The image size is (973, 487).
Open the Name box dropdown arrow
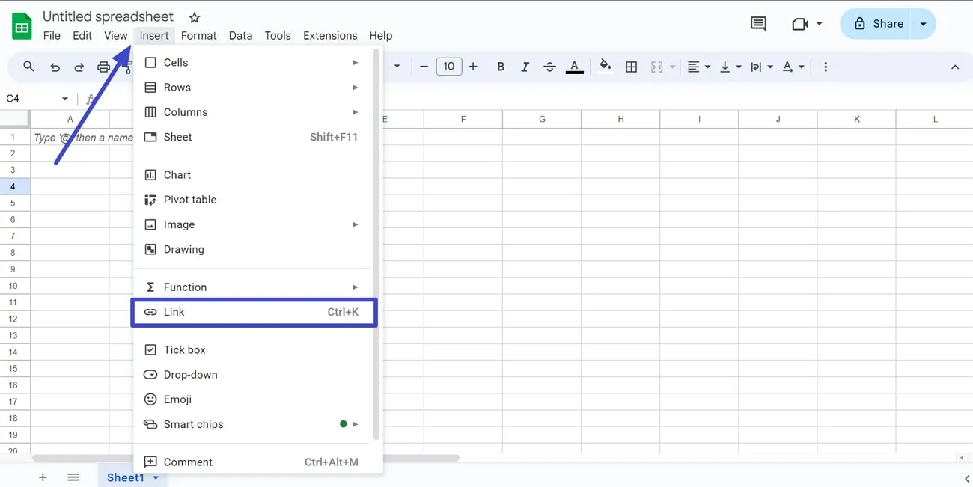click(x=65, y=99)
